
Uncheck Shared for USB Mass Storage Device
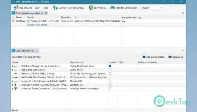point(110,66)
